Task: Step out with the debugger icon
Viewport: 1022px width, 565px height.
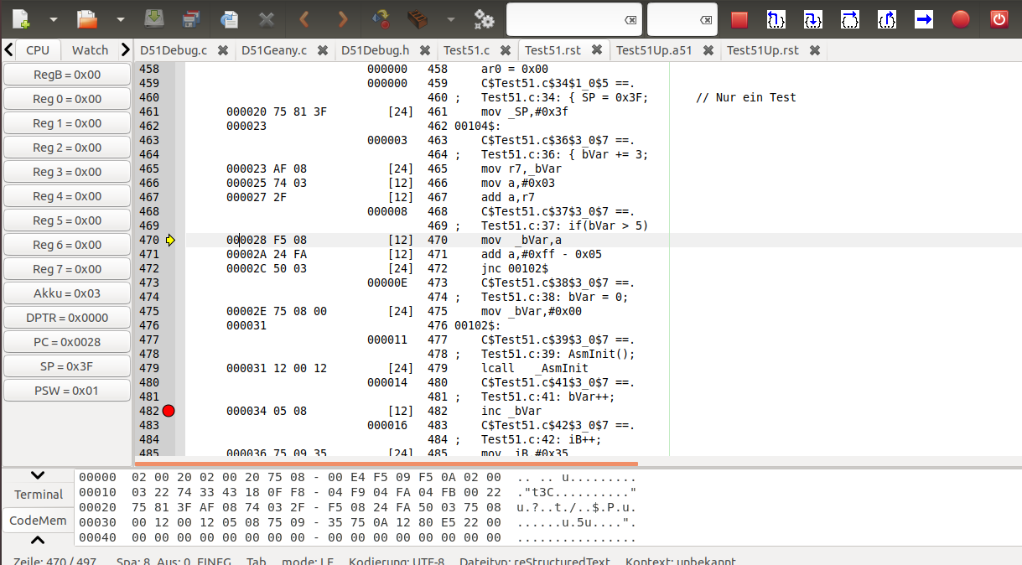Action: tap(887, 19)
